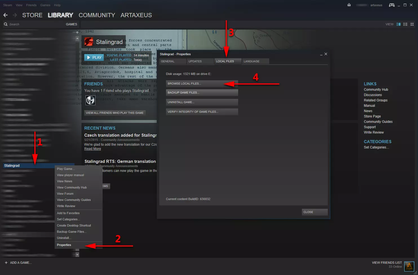
Task: Launch Big Picture mode controller icon
Action: (392, 5)
